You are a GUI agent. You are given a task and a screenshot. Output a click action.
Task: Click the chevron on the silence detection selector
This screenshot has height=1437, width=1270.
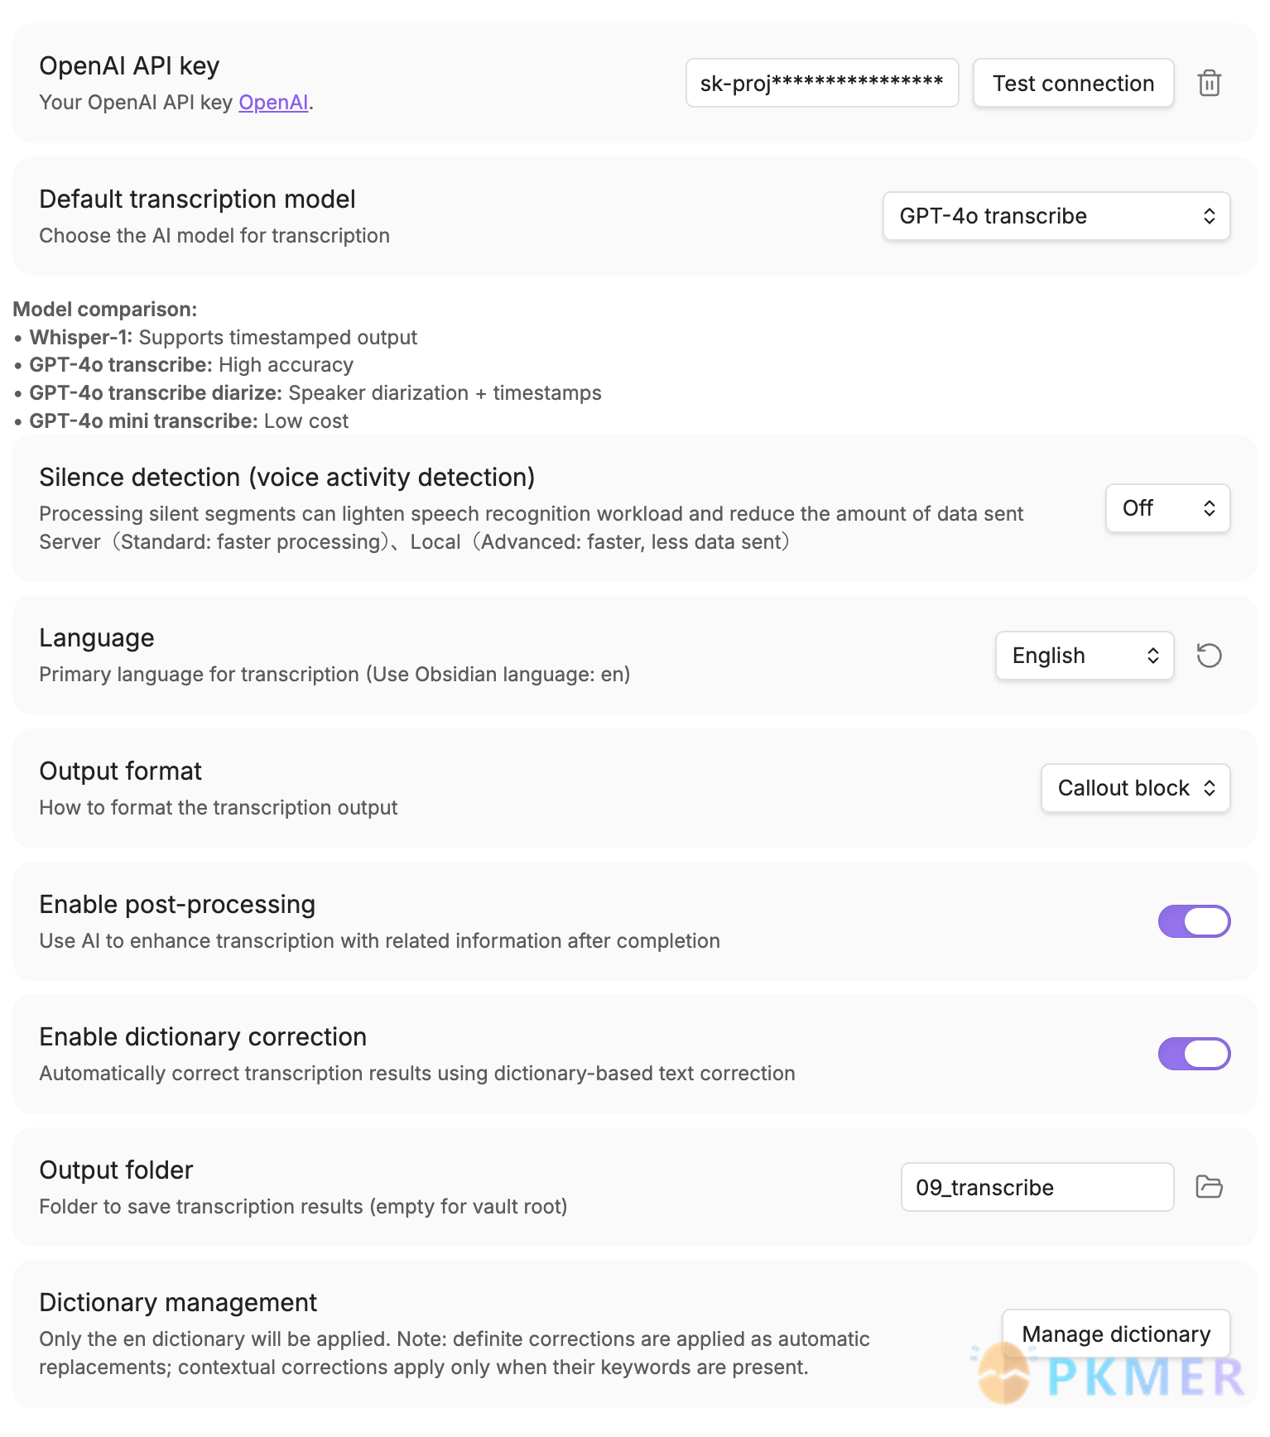tap(1210, 508)
